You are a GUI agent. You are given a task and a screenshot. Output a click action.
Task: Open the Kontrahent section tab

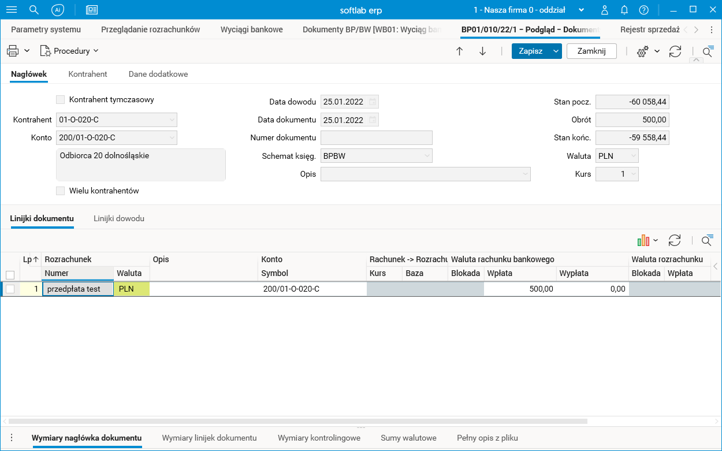(88, 74)
